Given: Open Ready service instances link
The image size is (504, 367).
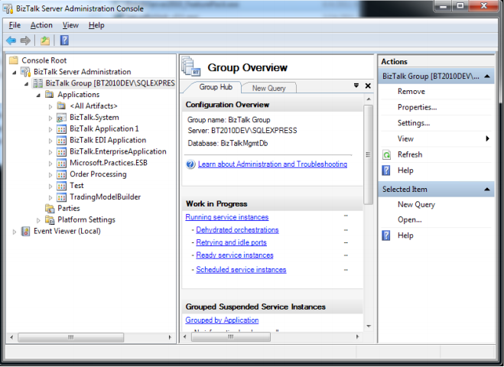Looking at the screenshot, I should 235,255.
